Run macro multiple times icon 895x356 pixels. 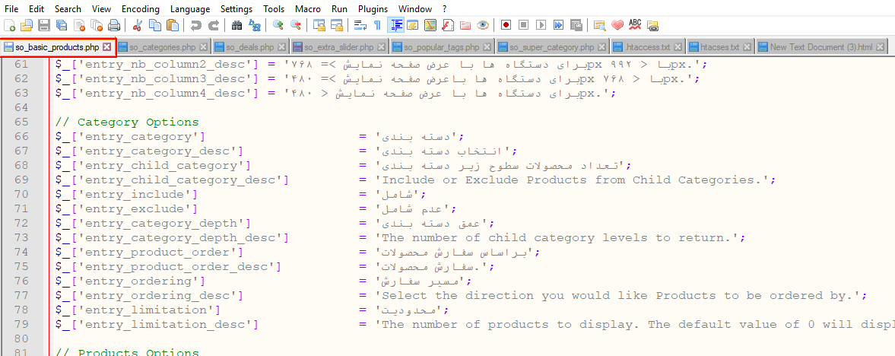[x=559, y=25]
